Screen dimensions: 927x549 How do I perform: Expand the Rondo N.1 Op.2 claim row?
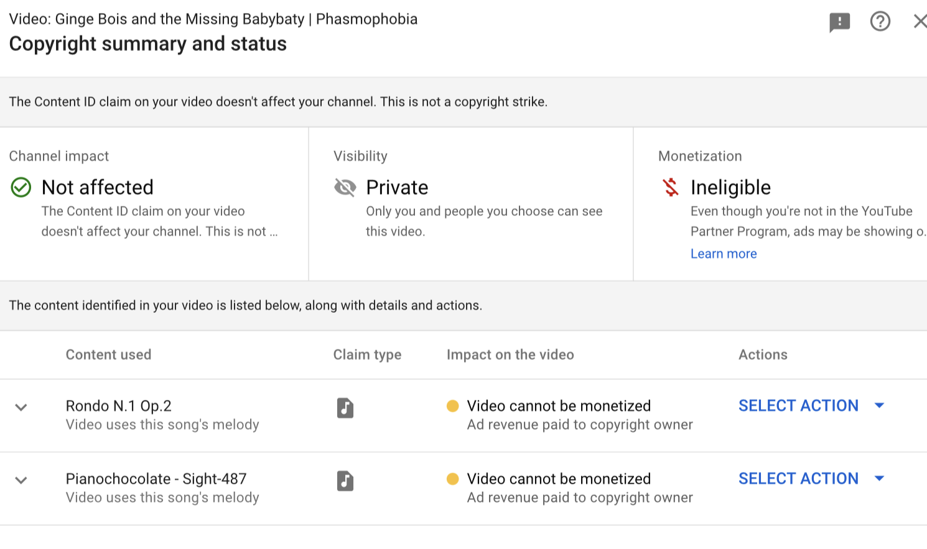point(21,408)
